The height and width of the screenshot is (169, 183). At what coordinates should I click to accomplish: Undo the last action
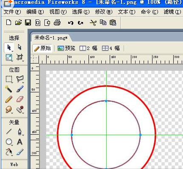[x=71, y=23]
